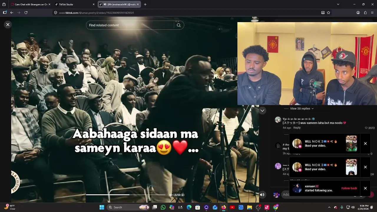377x212 pixels.
Task: Open the Windows notification center bell
Action: pyautogui.click(x=372, y=207)
